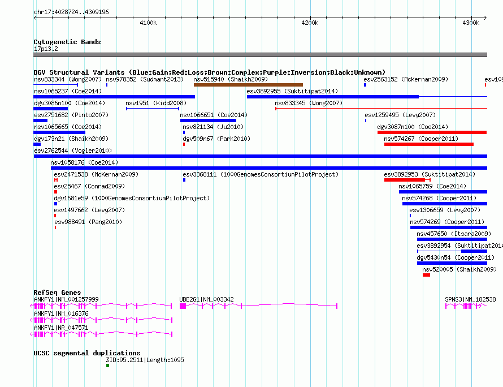This screenshot has height=387, width=503.
Task: Click dgv1681e59 (1000GenomesConsortiumPilotProject) label
Action: [132, 198]
